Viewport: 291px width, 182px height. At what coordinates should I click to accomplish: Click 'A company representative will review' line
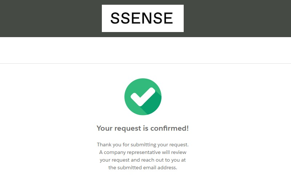coord(143,152)
